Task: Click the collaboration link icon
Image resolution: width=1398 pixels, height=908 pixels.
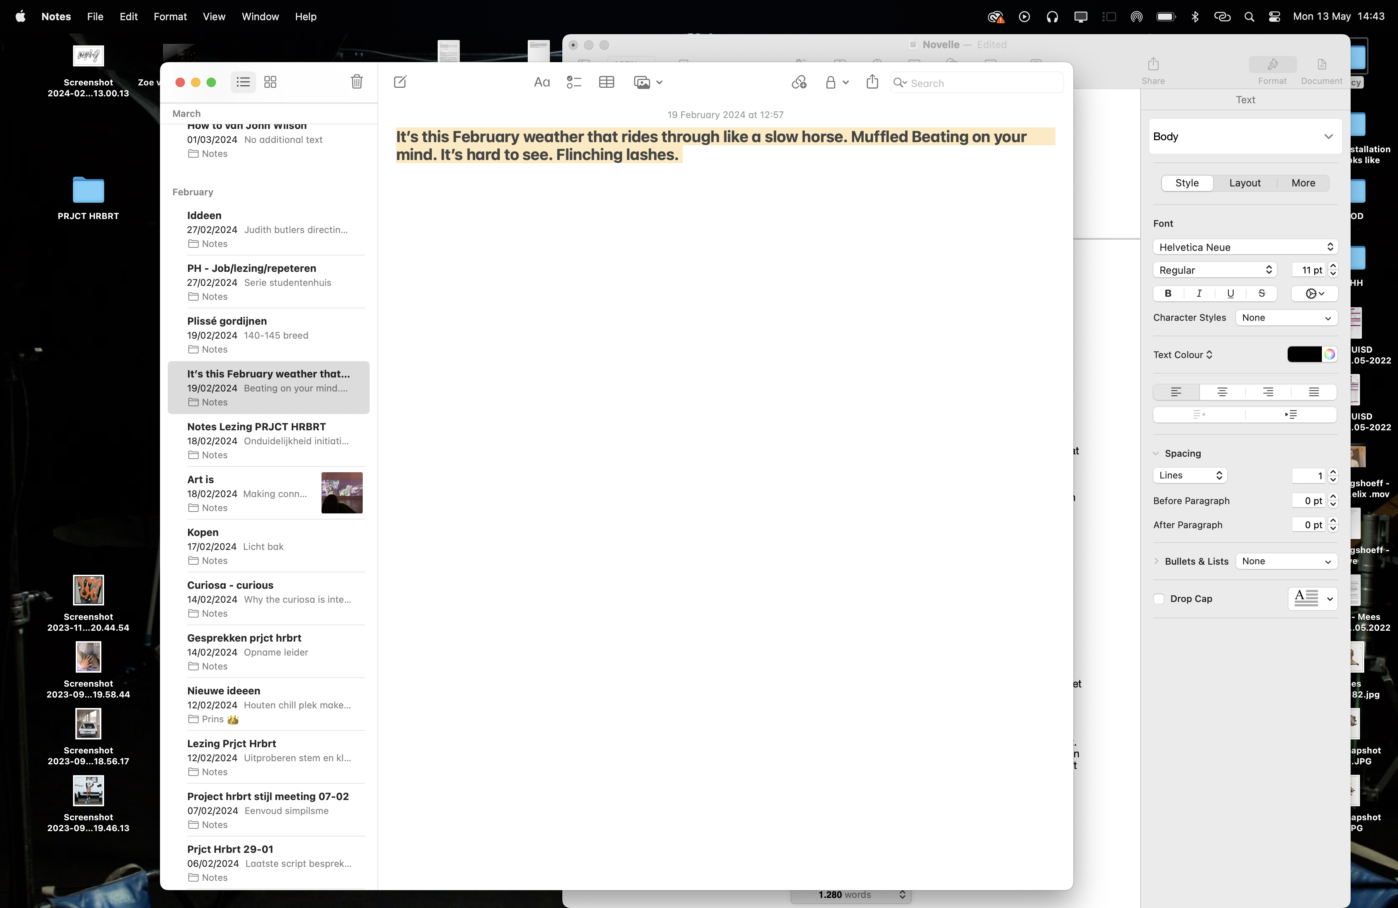Action: (x=799, y=82)
